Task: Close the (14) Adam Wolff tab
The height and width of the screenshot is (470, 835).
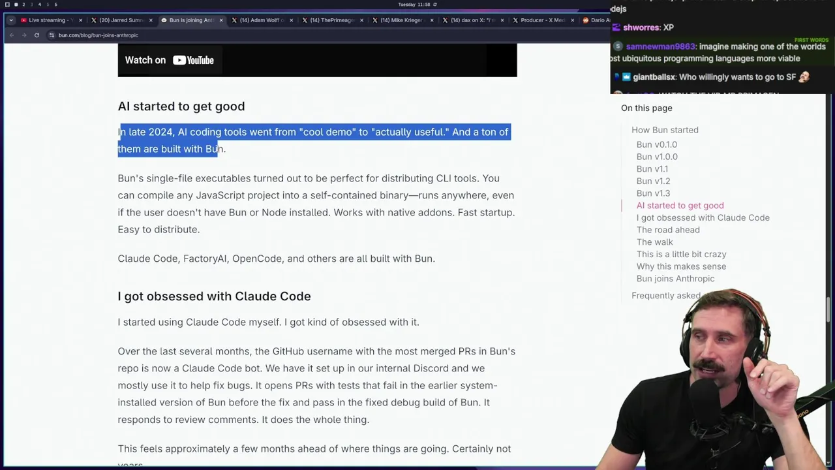Action: tap(291, 20)
